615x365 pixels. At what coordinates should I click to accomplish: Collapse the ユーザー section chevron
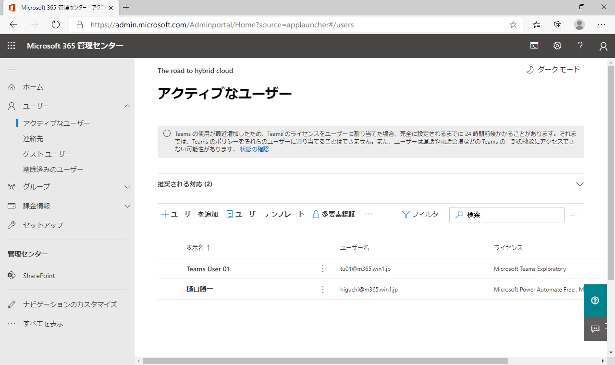(127, 106)
